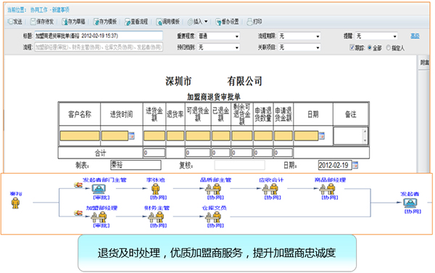Open the 提醒 reminder dropdown

[377, 36]
